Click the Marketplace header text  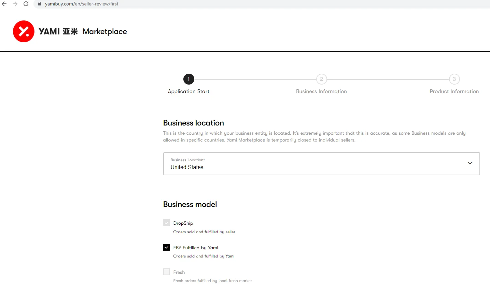click(105, 31)
